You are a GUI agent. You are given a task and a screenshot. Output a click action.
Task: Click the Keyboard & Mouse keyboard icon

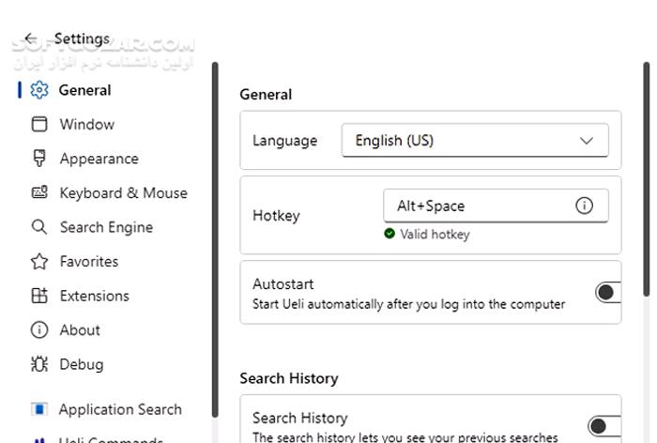click(39, 192)
